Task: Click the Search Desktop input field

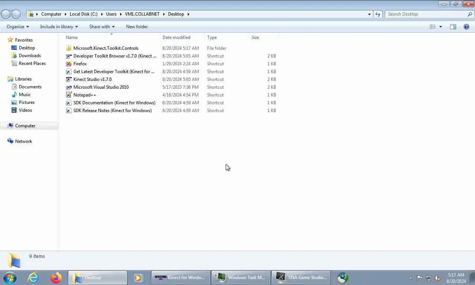Action: click(x=425, y=14)
